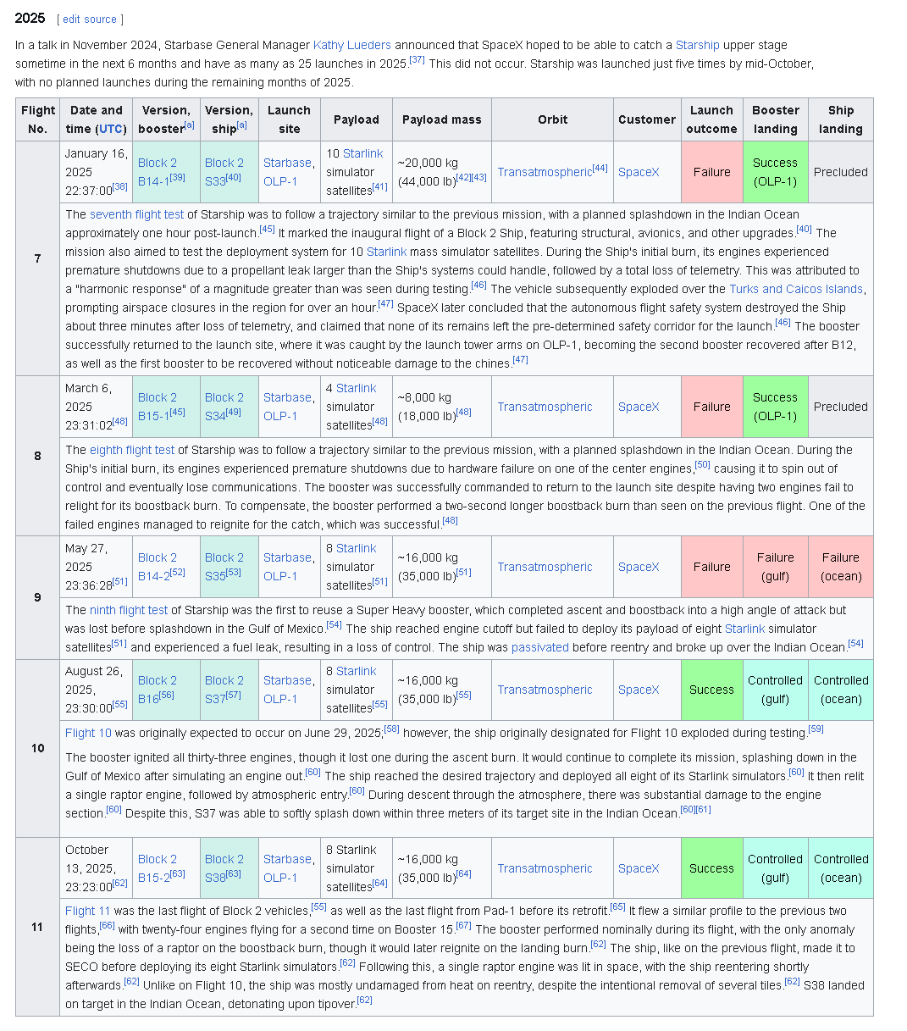Select 'Controlled (ocean)' ship landing for Flight 11

click(x=841, y=868)
